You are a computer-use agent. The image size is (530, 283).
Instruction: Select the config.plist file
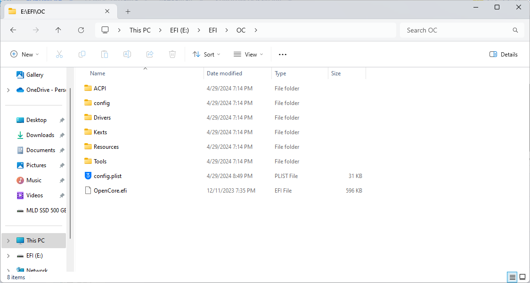pyautogui.click(x=107, y=176)
